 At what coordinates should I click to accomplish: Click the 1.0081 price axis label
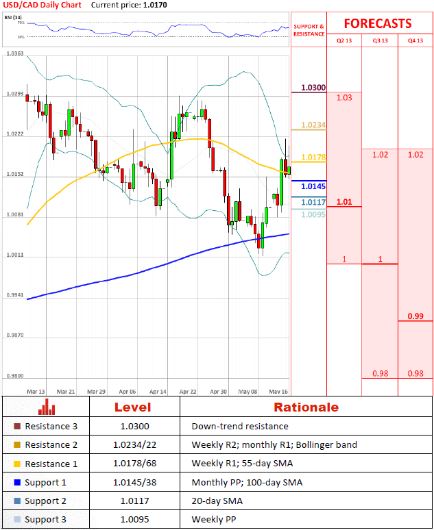(x=15, y=214)
